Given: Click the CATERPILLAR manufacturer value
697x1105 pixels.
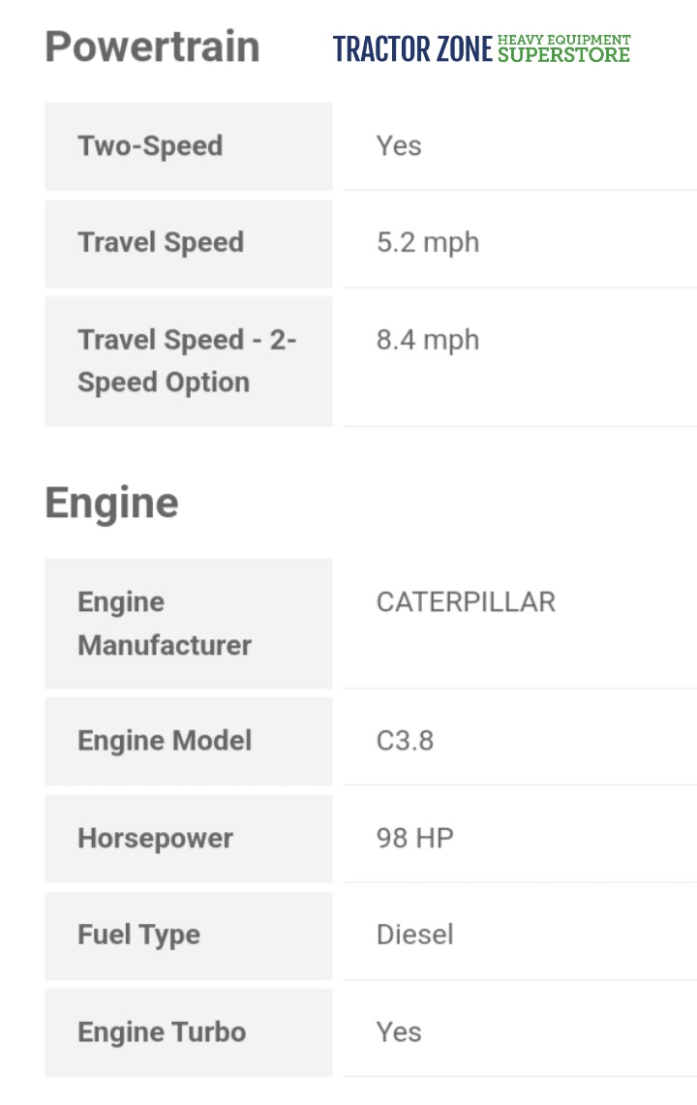Looking at the screenshot, I should coord(466,602).
